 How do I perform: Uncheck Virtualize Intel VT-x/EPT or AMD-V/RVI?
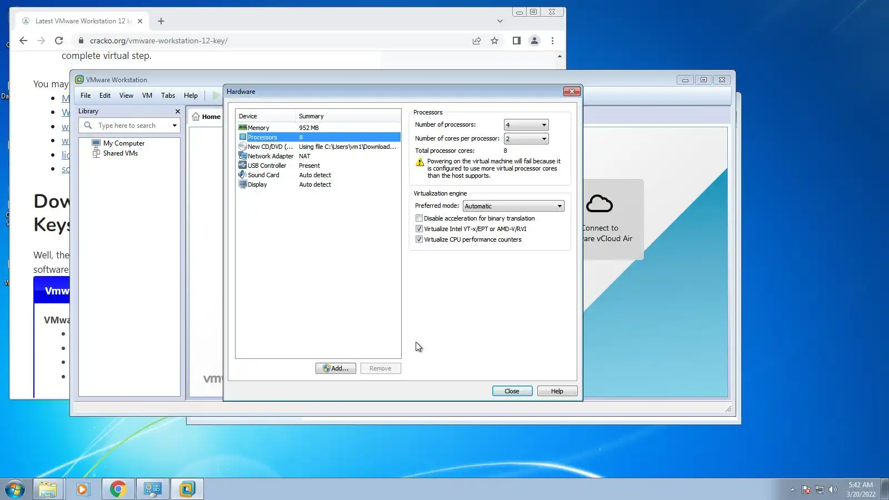coord(419,229)
